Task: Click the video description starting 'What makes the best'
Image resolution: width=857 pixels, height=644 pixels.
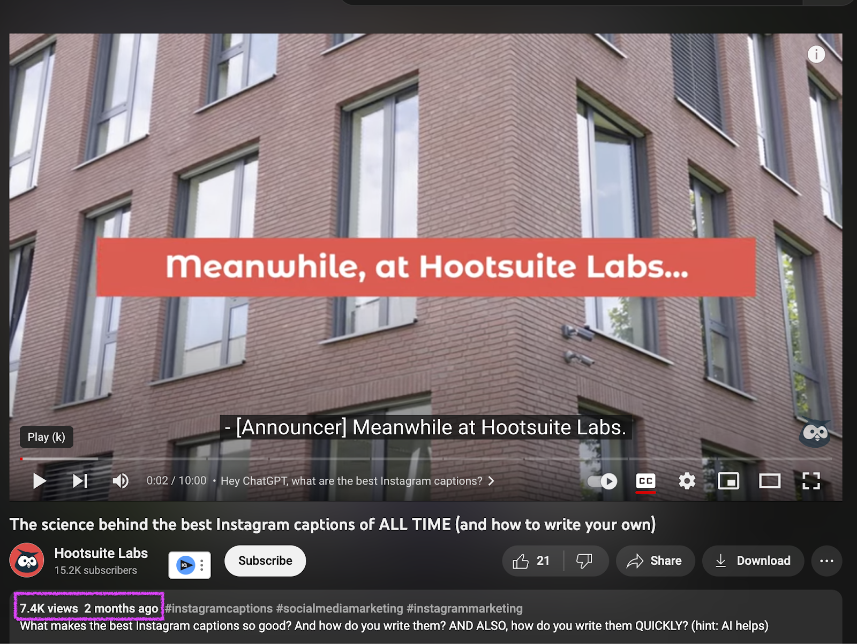Action: tap(394, 626)
